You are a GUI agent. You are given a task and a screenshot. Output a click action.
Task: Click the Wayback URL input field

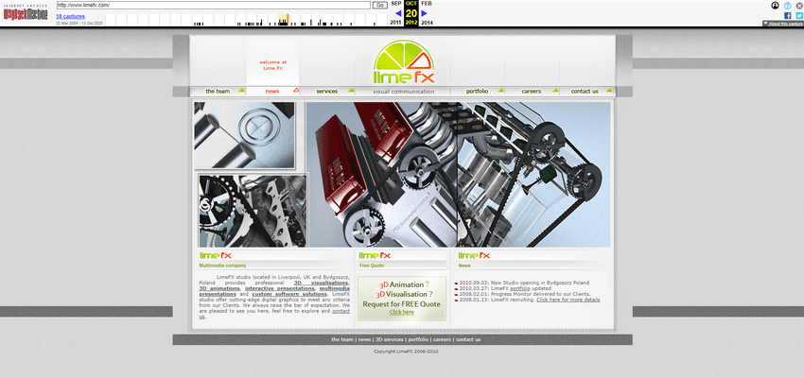click(213, 5)
